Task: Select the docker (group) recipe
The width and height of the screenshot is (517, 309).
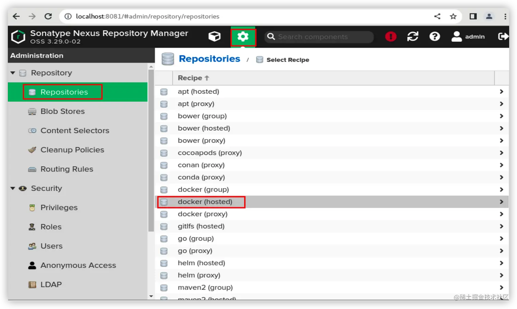Action: 332,190
